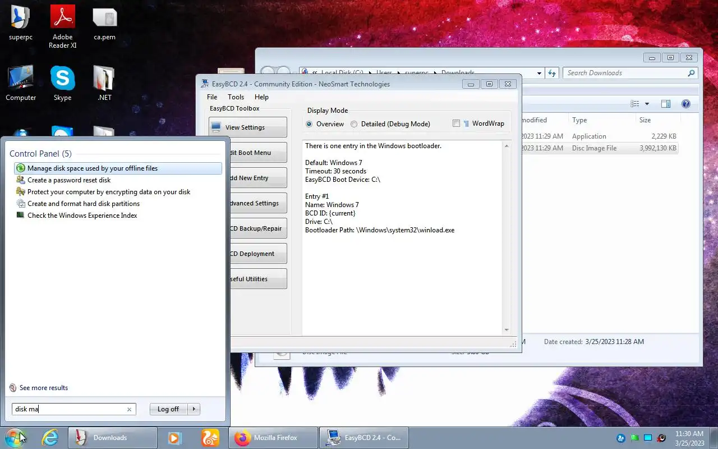Open the Tools menu in EasyBCD
Viewport: 718px width, 449px height.
(236, 97)
